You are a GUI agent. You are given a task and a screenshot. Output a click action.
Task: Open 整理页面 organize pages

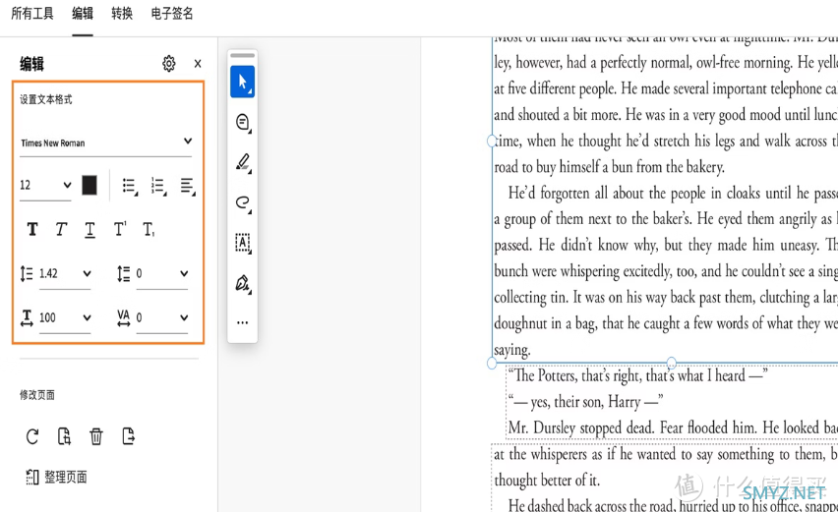57,477
